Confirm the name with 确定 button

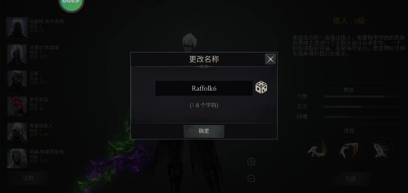tap(204, 131)
